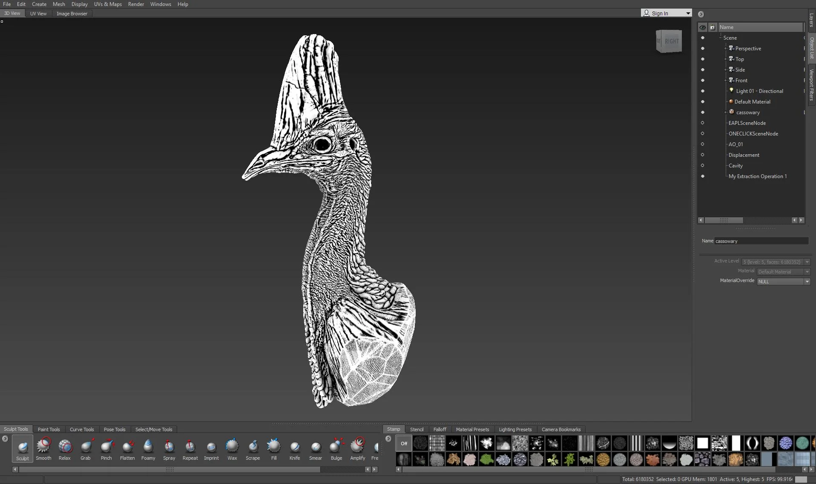Toggle visibility of Perspective camera
The image size is (816, 484).
pyautogui.click(x=703, y=48)
